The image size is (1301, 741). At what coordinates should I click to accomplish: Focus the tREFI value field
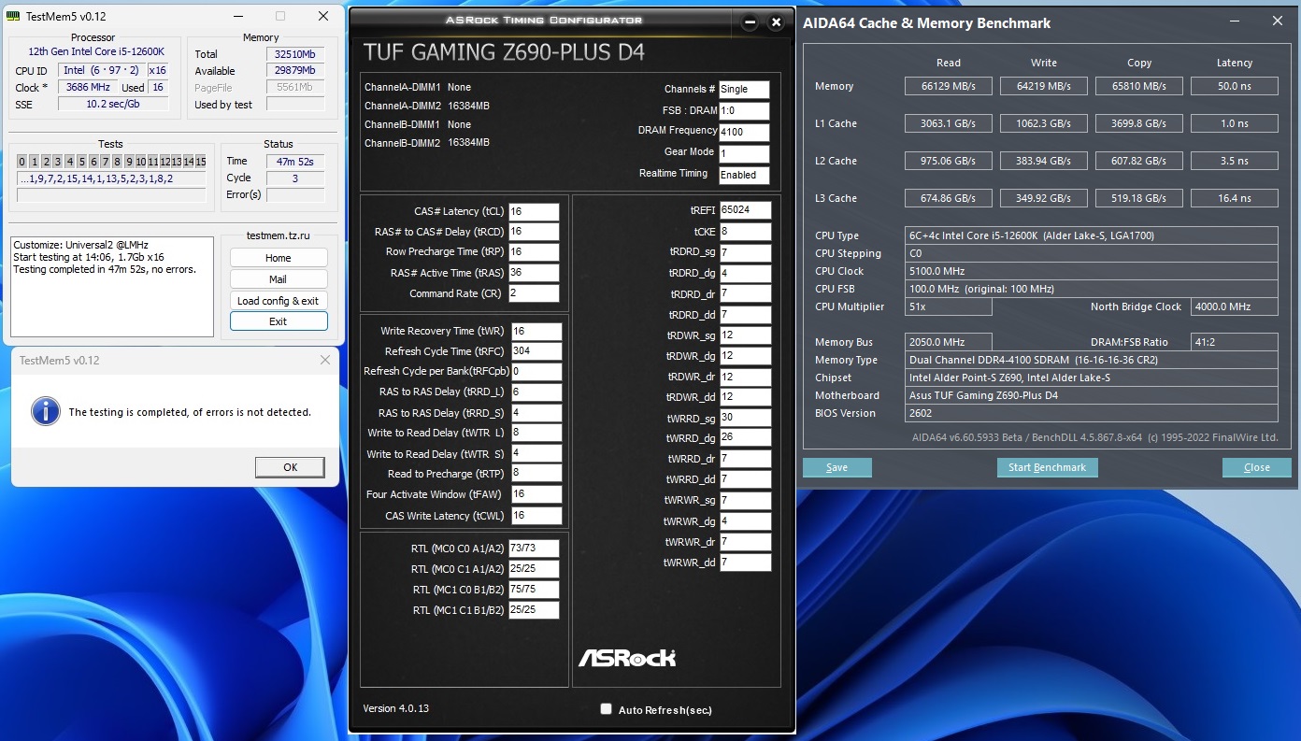tap(745, 210)
